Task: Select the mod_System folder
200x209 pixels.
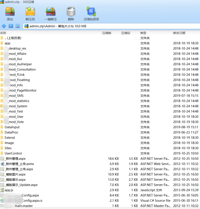Action: pyautogui.click(x=18, y=106)
